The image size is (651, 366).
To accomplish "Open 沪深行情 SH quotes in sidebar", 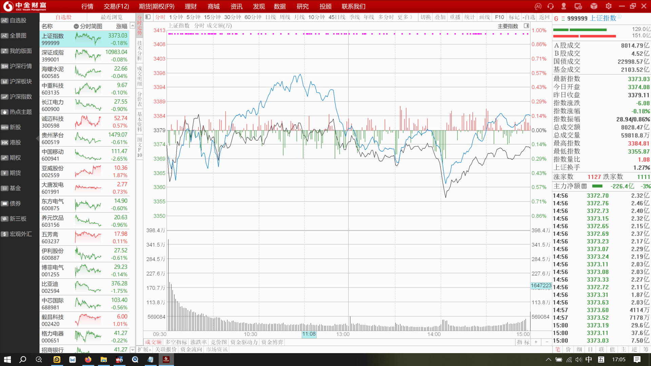I will tap(19, 66).
